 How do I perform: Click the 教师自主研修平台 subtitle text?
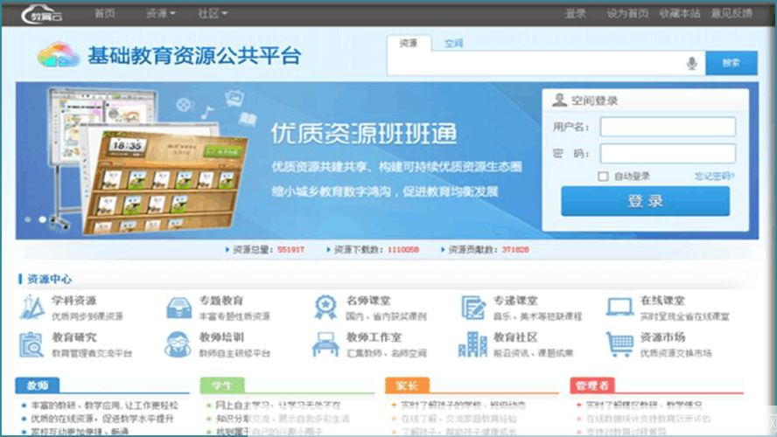[234, 353]
